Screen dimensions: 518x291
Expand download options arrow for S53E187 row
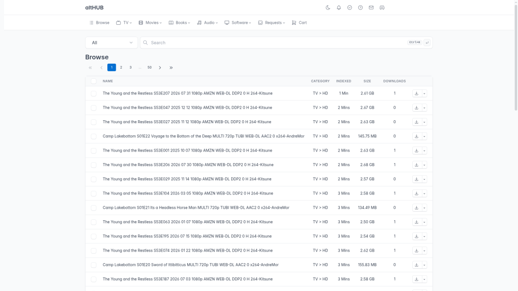[424, 279]
